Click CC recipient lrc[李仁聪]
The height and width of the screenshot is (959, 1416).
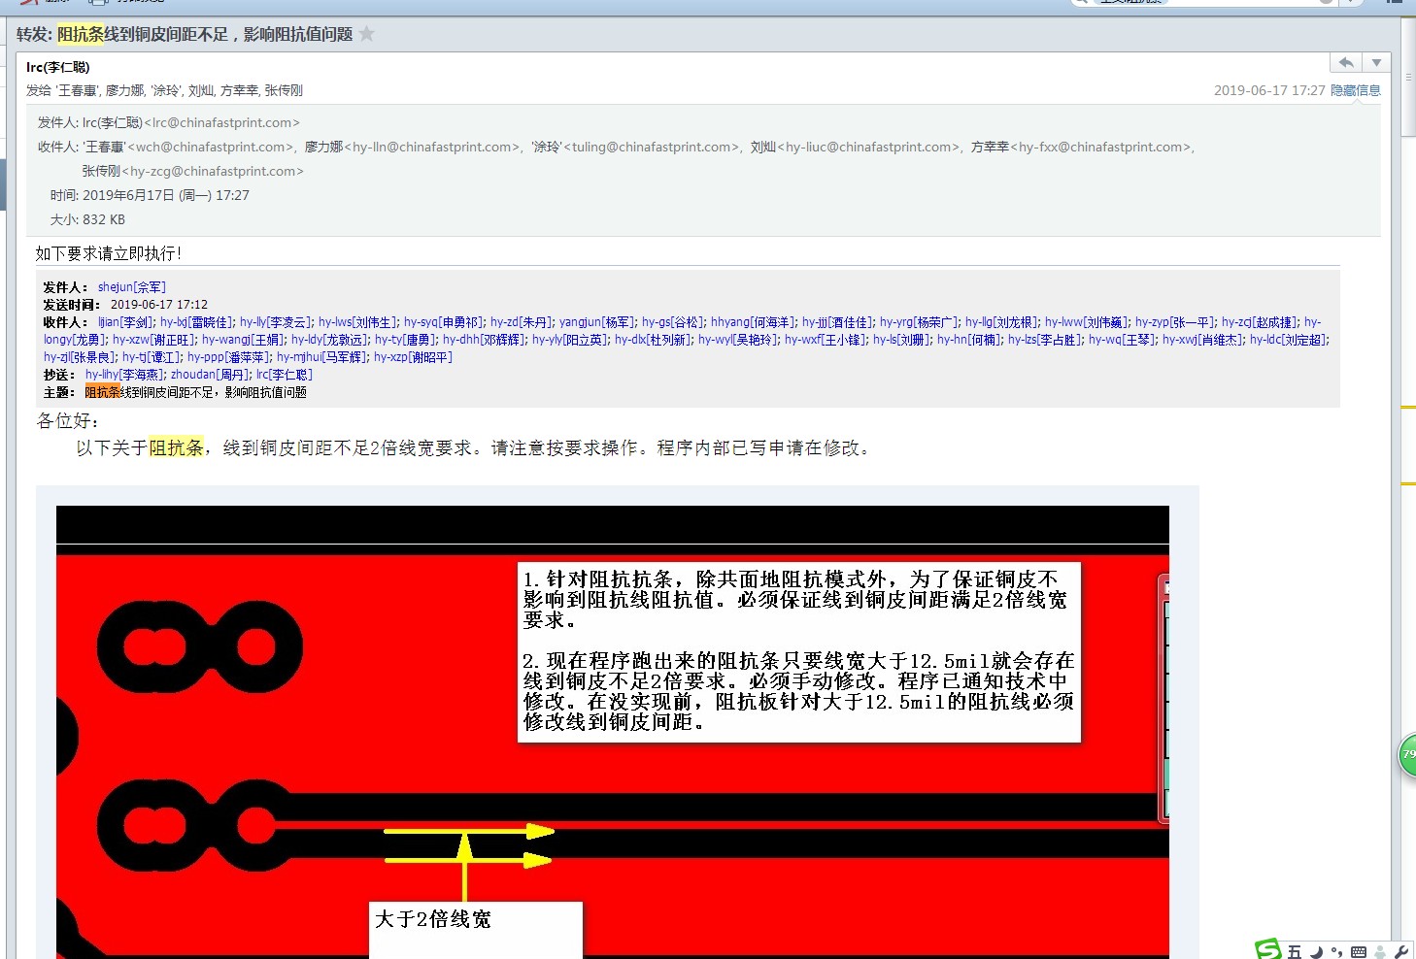(284, 375)
